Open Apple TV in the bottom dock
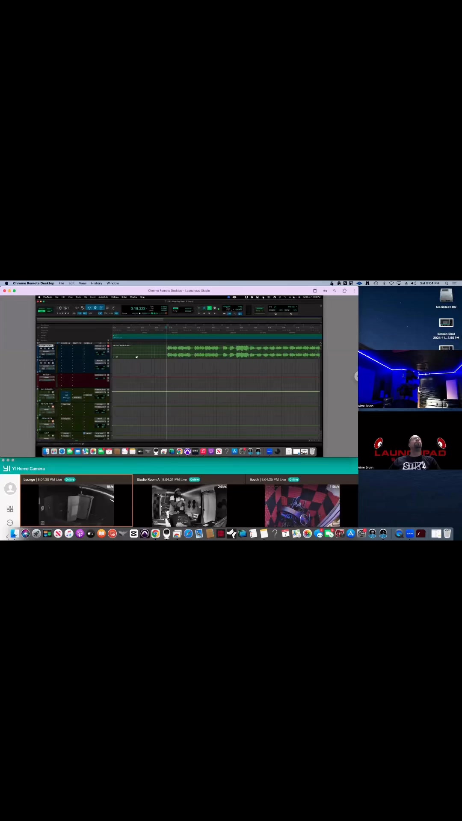 click(91, 534)
